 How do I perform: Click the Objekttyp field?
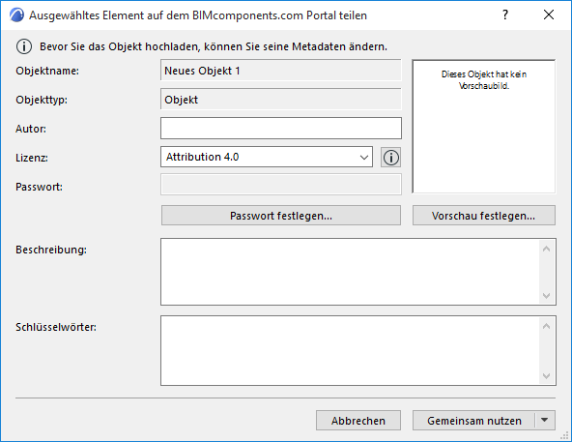coord(281,99)
